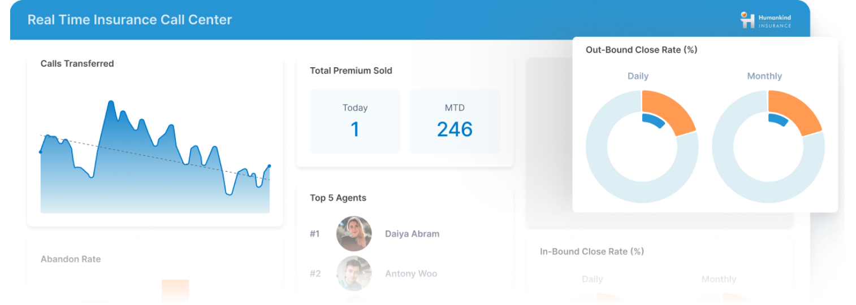
Task: Select the Daiya Abram agent name
Action: (x=412, y=234)
